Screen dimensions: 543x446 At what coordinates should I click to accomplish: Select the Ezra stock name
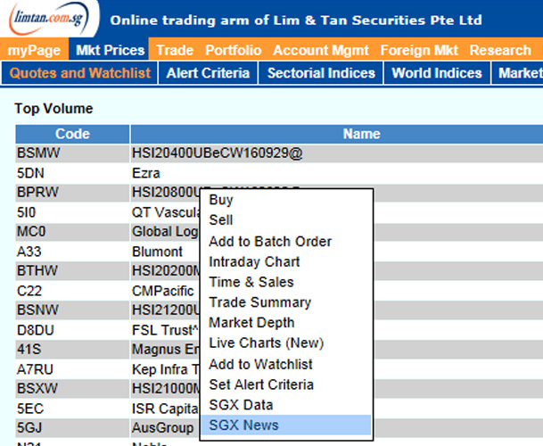click(x=146, y=173)
